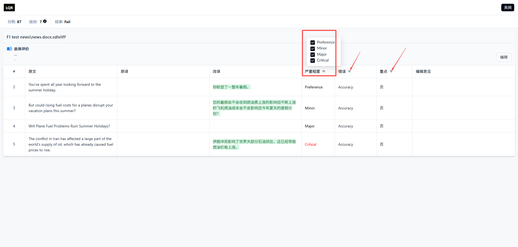518x247 pixels.
Task: Select the Preference cell in row 2
Action: pos(314,87)
